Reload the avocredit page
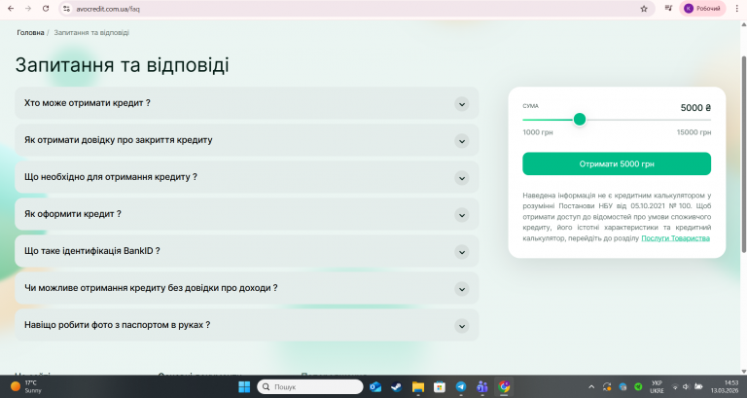 [x=46, y=9]
